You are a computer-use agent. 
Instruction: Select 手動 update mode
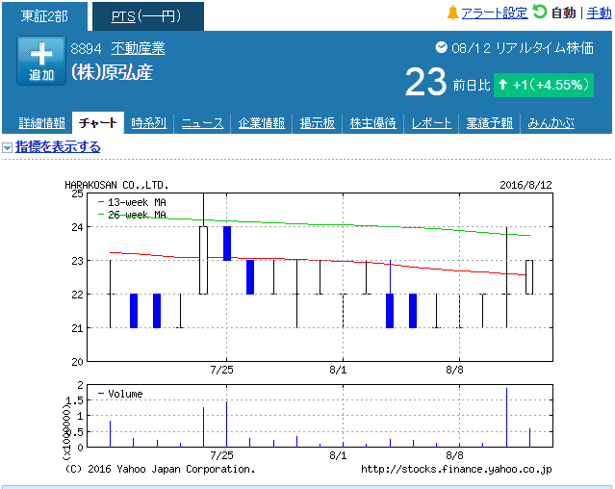(x=599, y=13)
